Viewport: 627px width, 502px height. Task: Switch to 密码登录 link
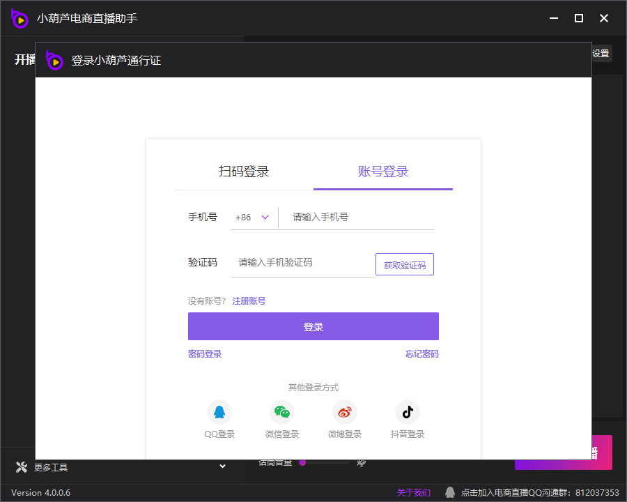pyautogui.click(x=205, y=354)
